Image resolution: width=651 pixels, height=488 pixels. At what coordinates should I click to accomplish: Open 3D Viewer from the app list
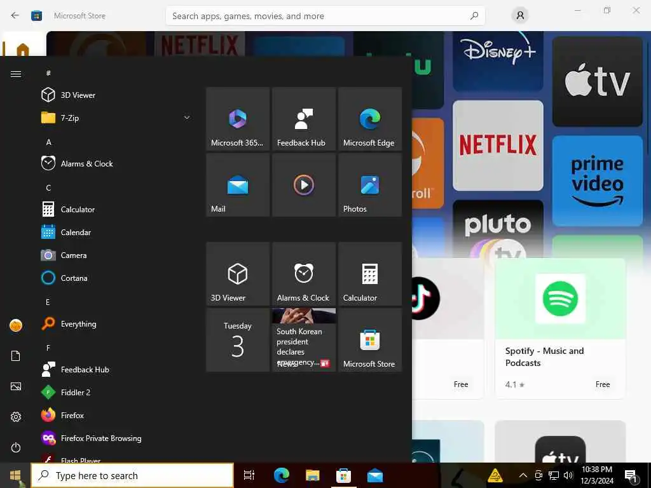tap(116, 95)
